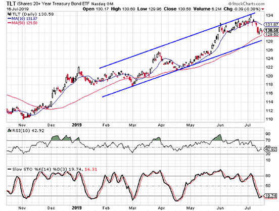Click the red down-arrow change indicator
Image resolution: width=279 pixels, height=211 pixels.
pyautogui.click(x=263, y=9)
